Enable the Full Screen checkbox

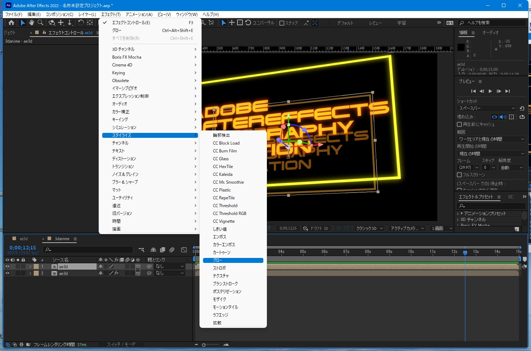pos(459,175)
